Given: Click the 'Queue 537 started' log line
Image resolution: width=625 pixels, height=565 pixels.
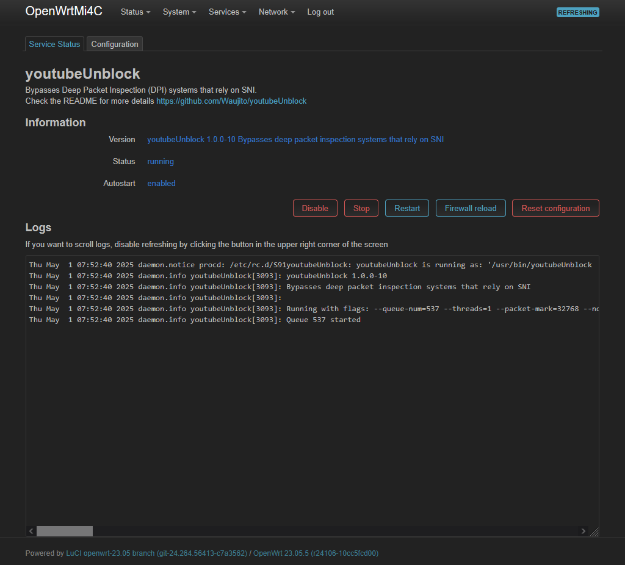Looking at the screenshot, I should pyautogui.click(x=195, y=320).
